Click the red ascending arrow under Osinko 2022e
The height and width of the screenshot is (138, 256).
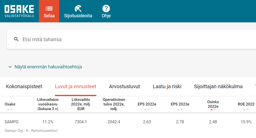[x=212, y=110]
